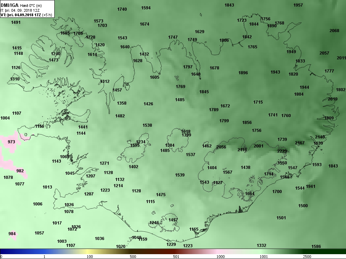Select the map label 1036
Image resolution: width=346 pixels, height=259 pixels.
100,238
